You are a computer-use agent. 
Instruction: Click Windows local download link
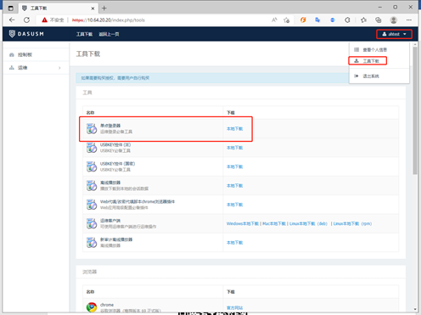click(x=243, y=223)
